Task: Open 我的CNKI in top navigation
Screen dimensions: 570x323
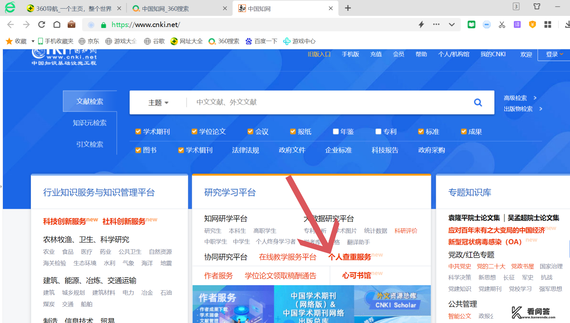Action: coord(493,54)
